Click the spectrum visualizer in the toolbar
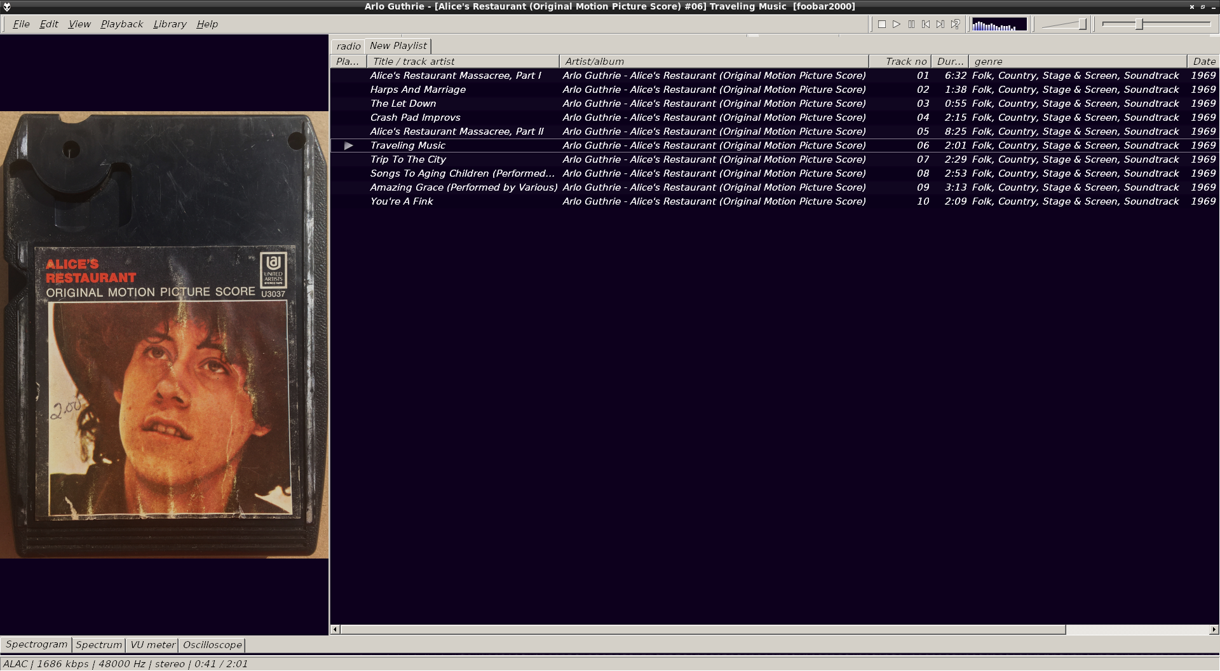 point(999,24)
